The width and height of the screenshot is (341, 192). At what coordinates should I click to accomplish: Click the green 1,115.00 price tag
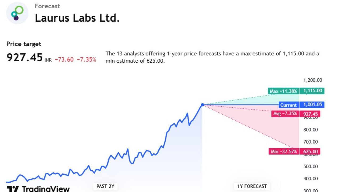312,91
